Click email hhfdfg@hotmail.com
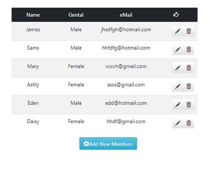210x189 pixels. point(126,48)
